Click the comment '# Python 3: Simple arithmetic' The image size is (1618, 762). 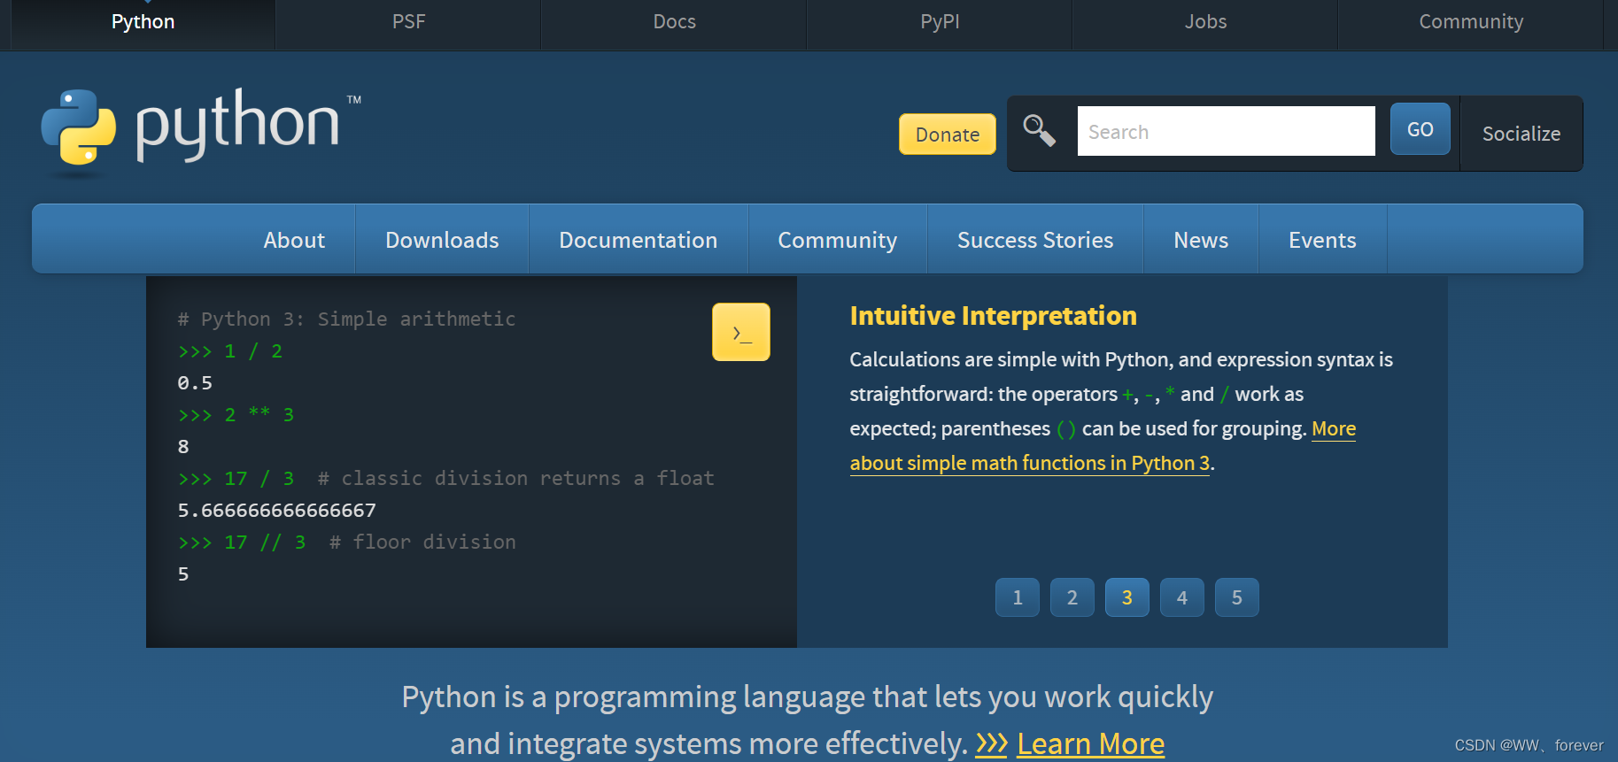(x=346, y=319)
